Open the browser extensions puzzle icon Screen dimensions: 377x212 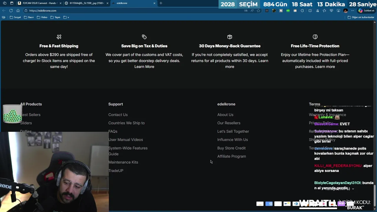302,11
